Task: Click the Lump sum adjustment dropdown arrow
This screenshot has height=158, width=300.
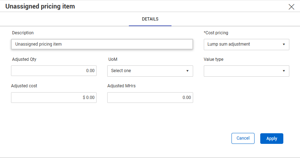Action: click(x=284, y=45)
